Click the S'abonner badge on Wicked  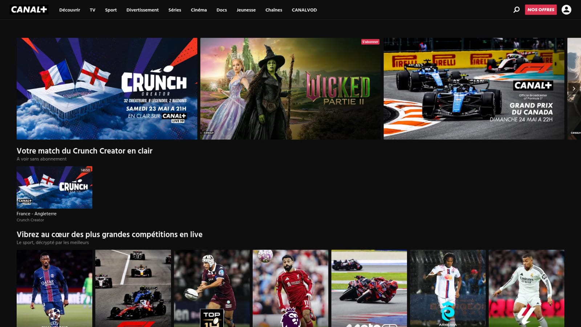coord(370,42)
